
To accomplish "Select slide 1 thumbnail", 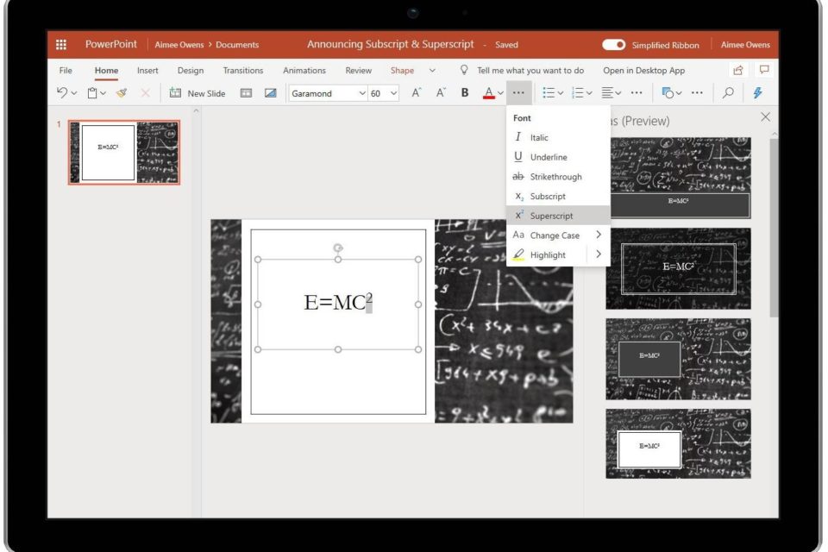I will click(x=124, y=152).
